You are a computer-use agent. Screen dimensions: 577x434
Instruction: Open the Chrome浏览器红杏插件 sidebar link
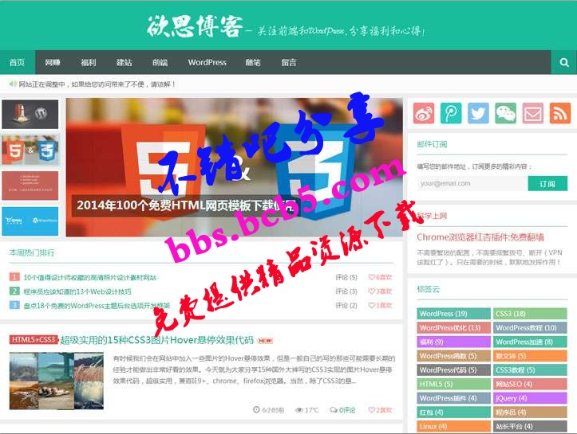coord(480,237)
